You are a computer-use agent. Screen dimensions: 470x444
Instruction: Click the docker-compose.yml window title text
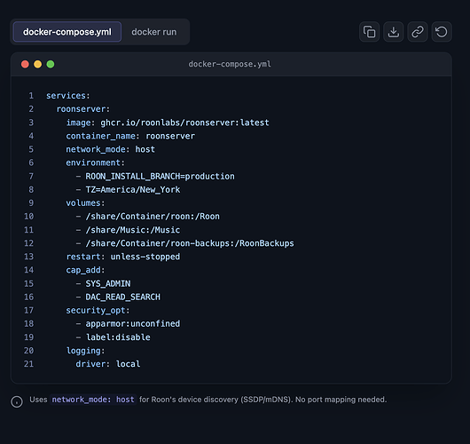click(x=230, y=64)
